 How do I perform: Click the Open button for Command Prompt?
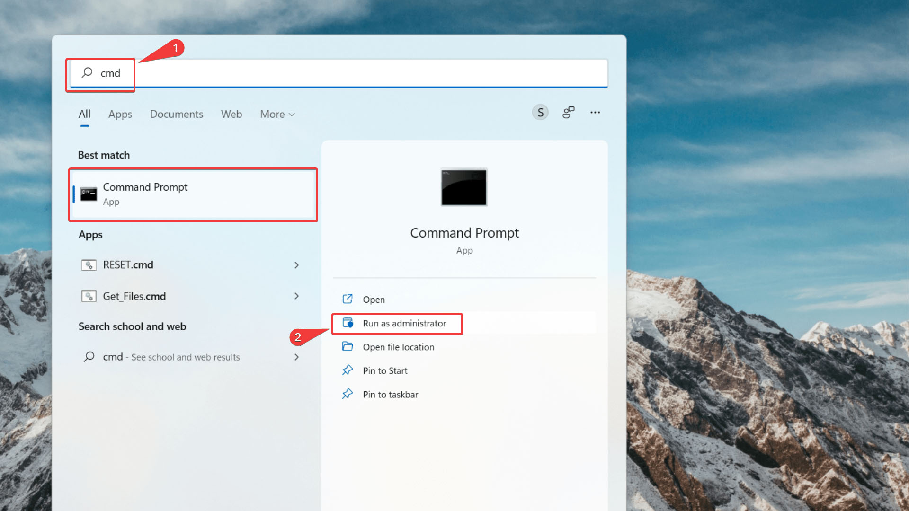[374, 299]
